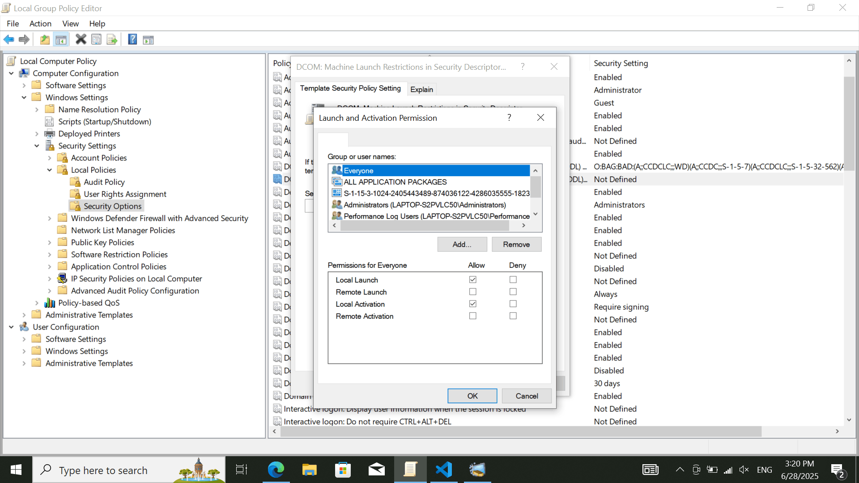Click the Help toolbar icon
The height and width of the screenshot is (483, 859).
132,40
